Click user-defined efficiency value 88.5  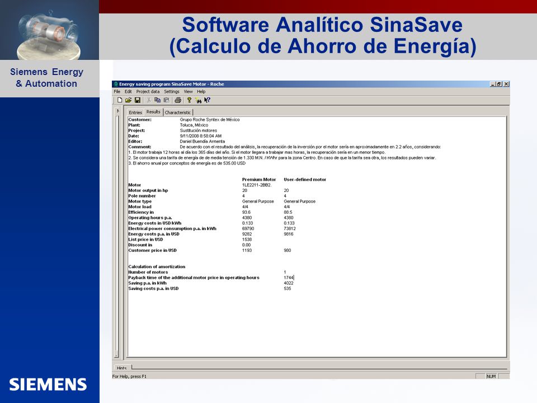pos(288,212)
